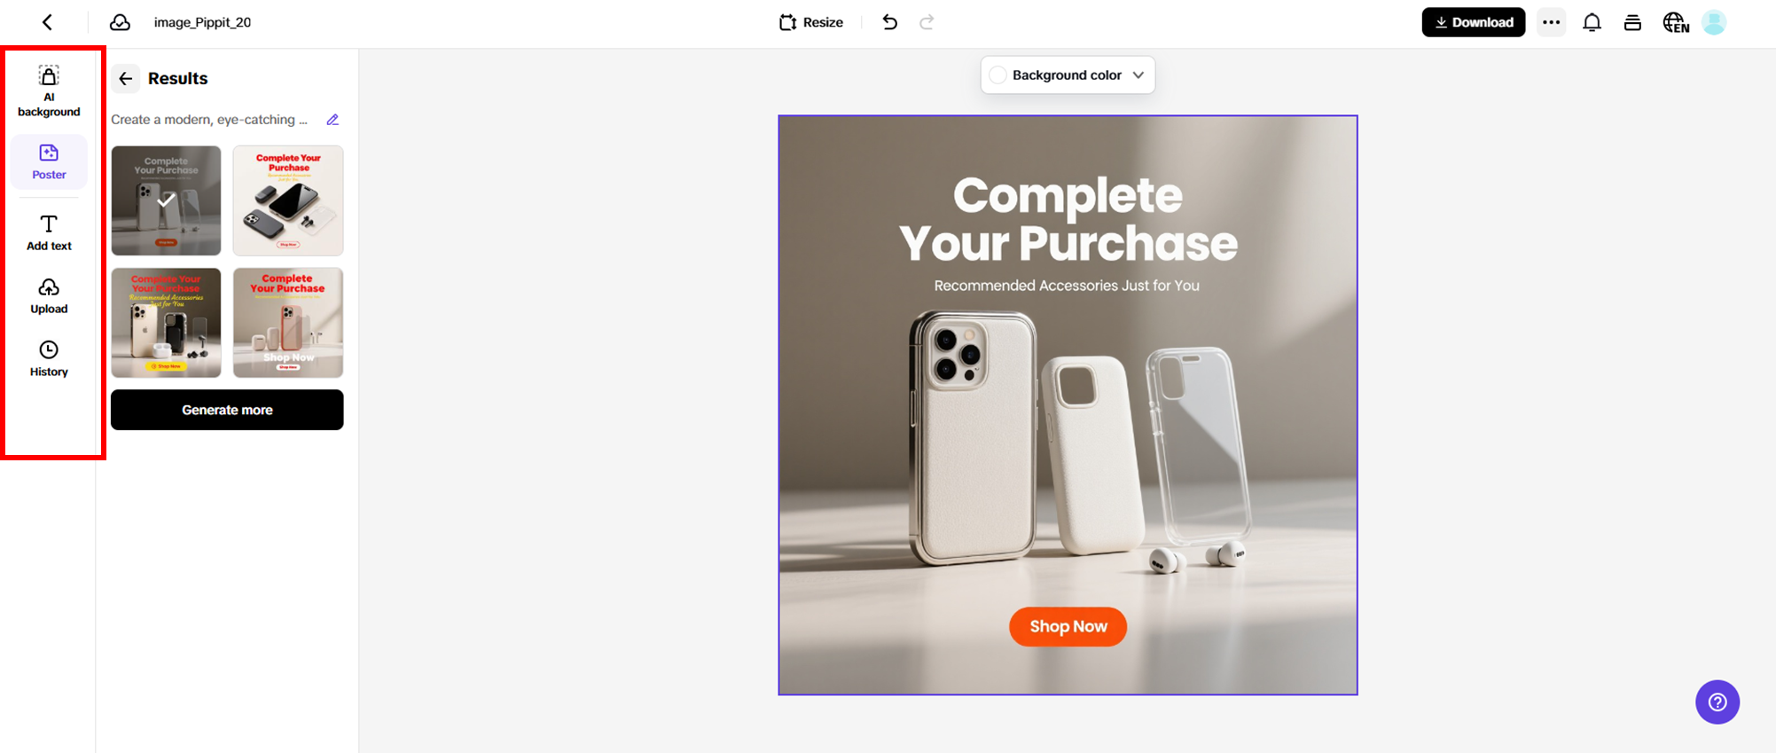This screenshot has width=1776, height=753.
Task: Expand the Background color dropdown
Action: (x=1138, y=75)
